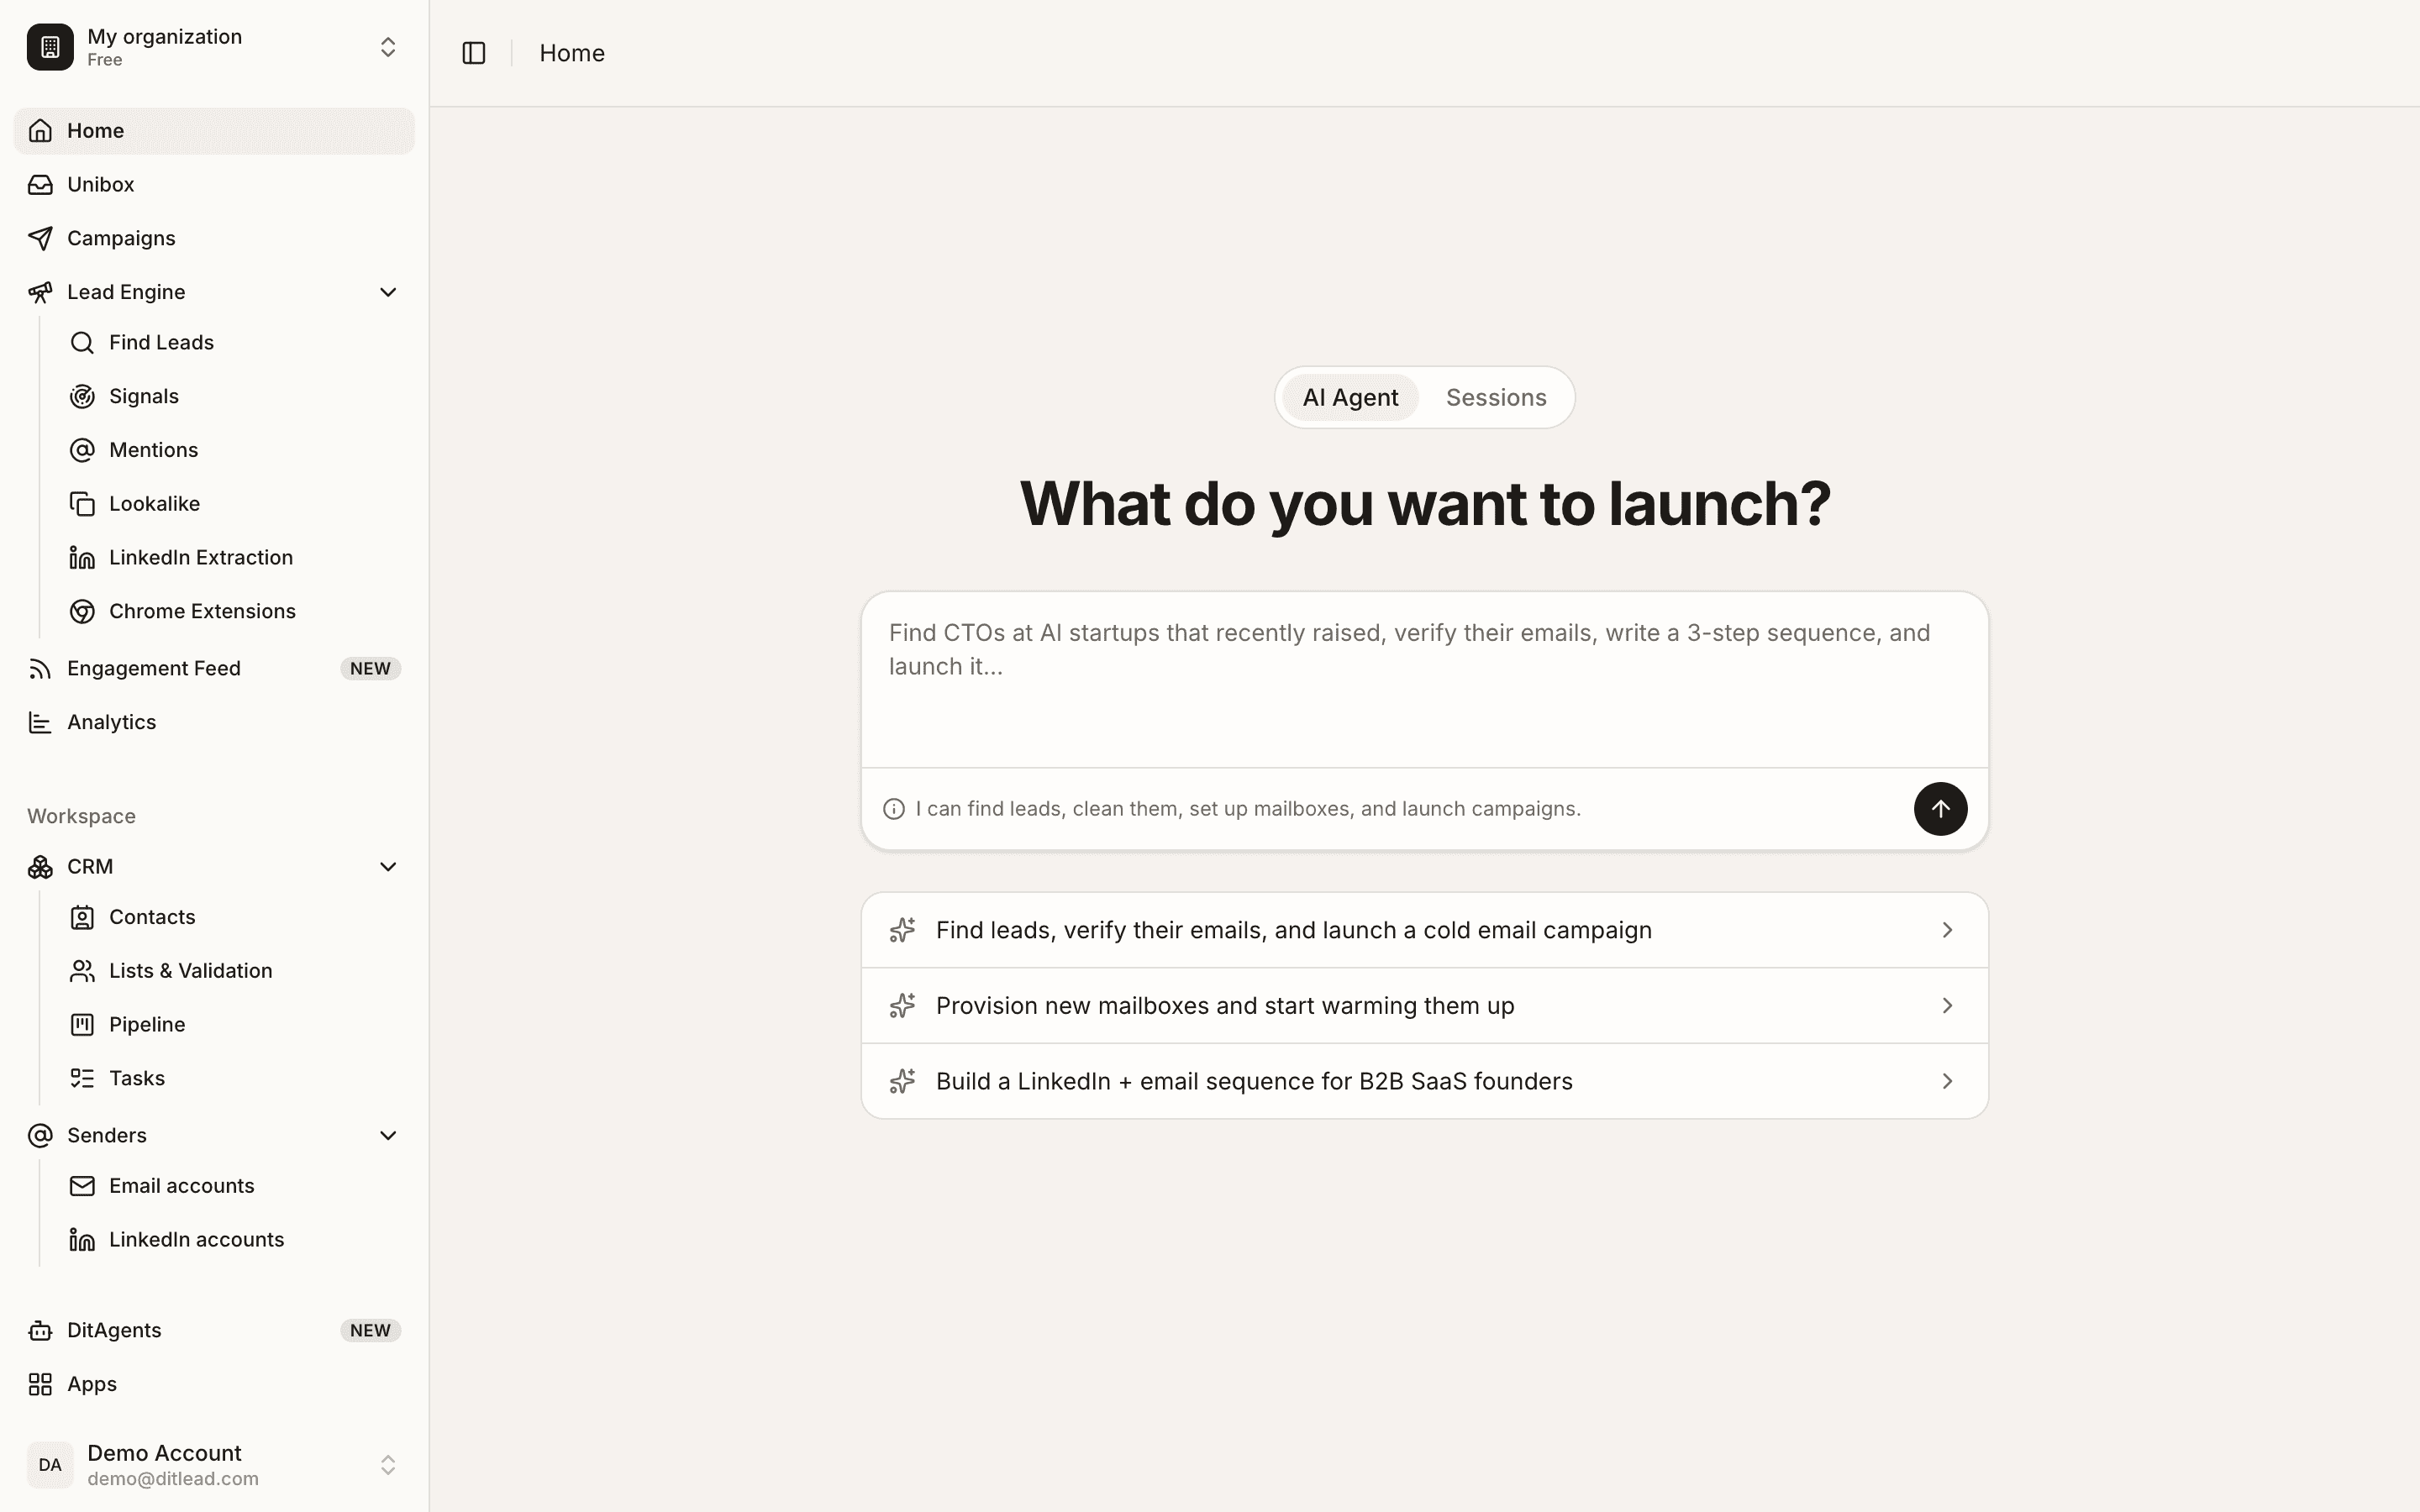Viewport: 2420px width, 1512px height.
Task: Open My organization switcher dropdown
Action: pyautogui.click(x=214, y=47)
